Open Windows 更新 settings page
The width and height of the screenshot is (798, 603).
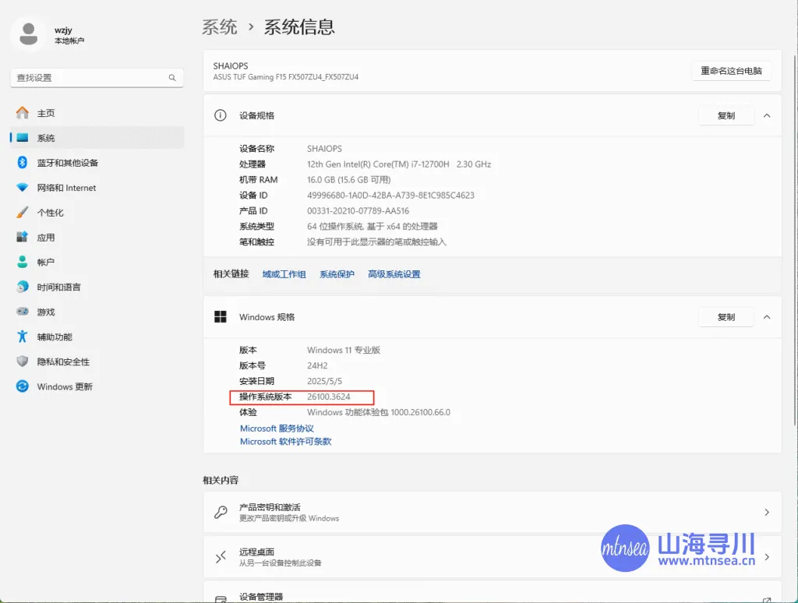click(97, 386)
